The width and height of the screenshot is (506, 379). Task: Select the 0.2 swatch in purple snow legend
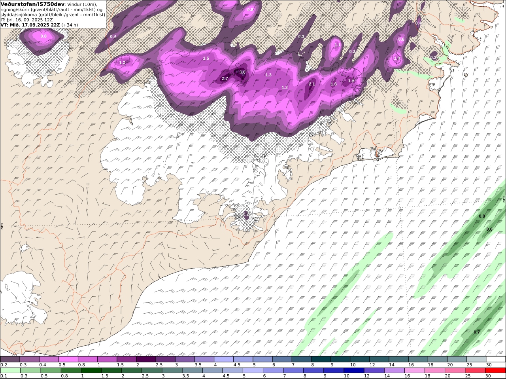point(10,359)
